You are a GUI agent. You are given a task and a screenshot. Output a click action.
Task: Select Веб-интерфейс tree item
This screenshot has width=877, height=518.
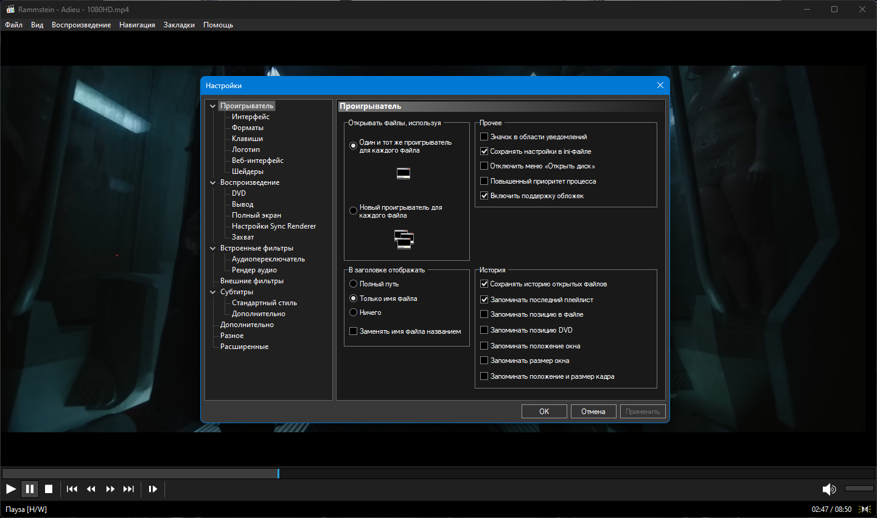[257, 161]
